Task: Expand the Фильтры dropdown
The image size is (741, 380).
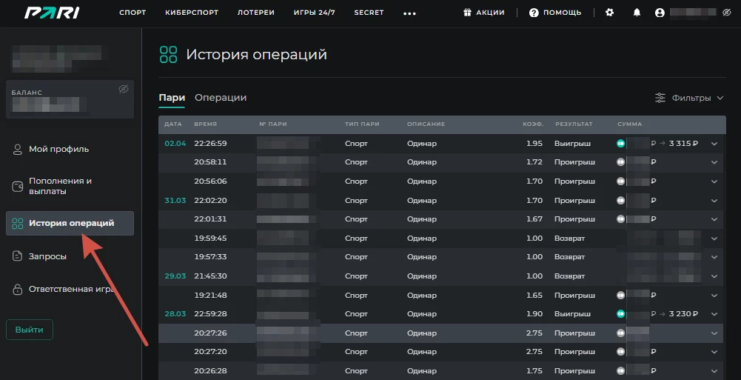Action: [689, 98]
